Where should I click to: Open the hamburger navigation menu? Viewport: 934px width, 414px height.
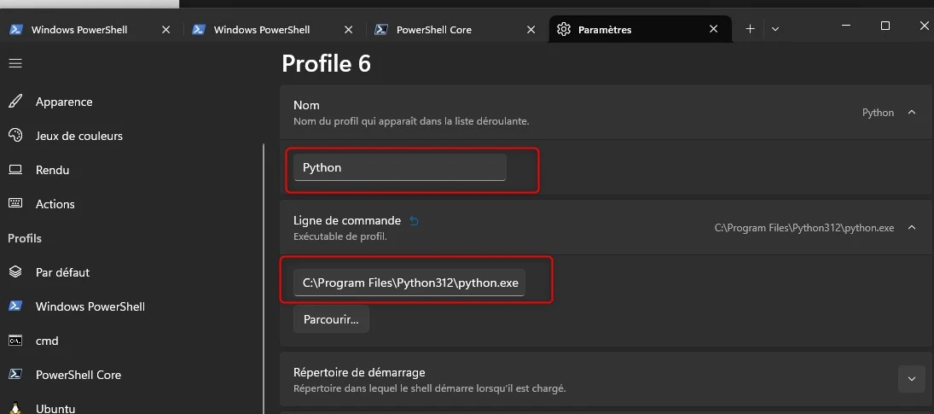(15, 63)
